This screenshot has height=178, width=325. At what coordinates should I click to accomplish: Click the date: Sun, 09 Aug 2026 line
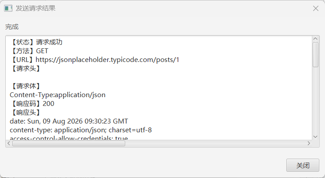(x=69, y=121)
